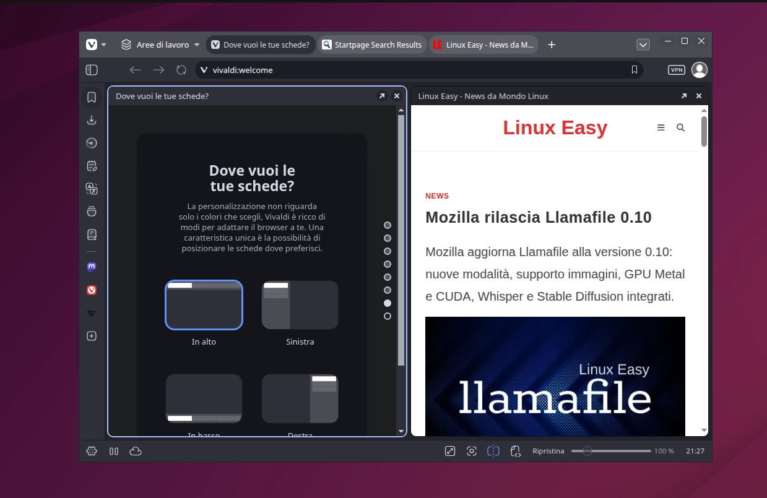The height and width of the screenshot is (498, 767).
Task: Open the Bookmarks panel
Action: click(x=92, y=97)
